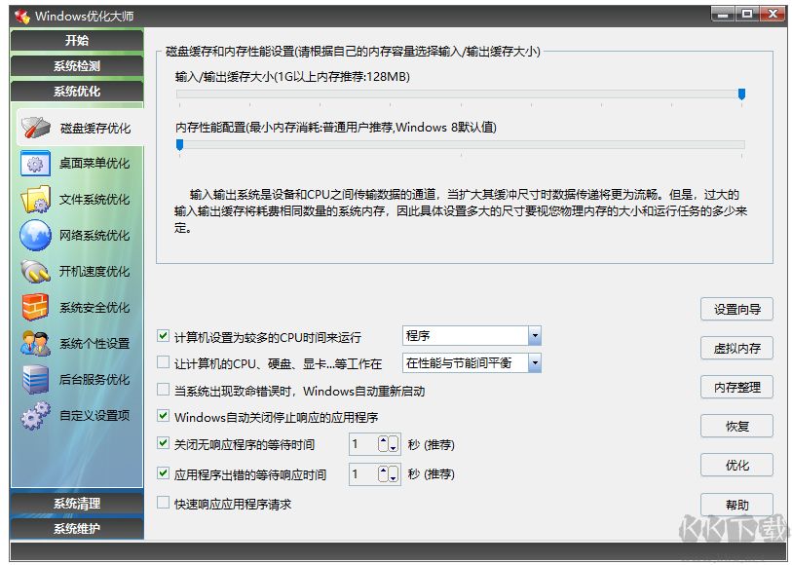Screen dimensions: 792x565
Task: Uncheck Windows自动关闭停止响应的应用程序
Action: (x=163, y=416)
